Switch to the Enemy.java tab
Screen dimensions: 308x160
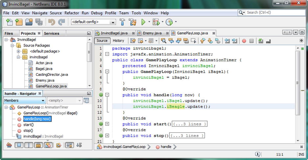[x=152, y=33]
